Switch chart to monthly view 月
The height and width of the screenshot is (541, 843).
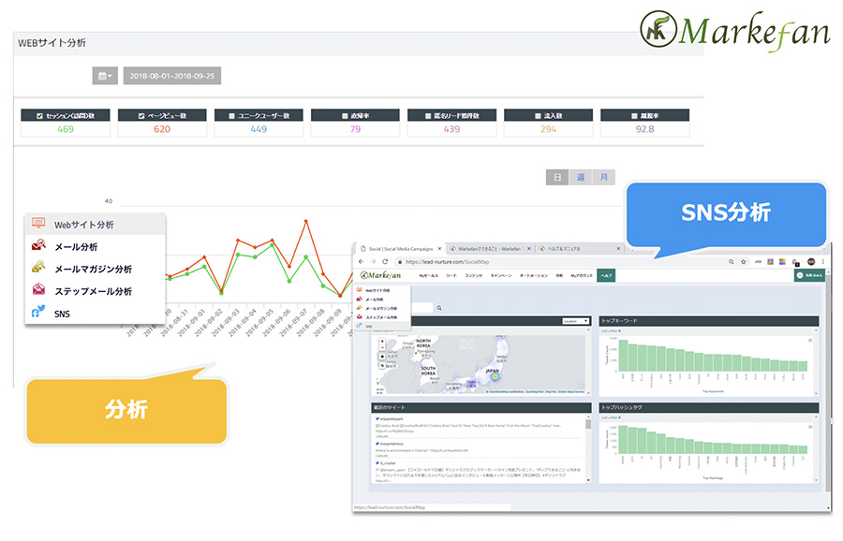(x=604, y=177)
